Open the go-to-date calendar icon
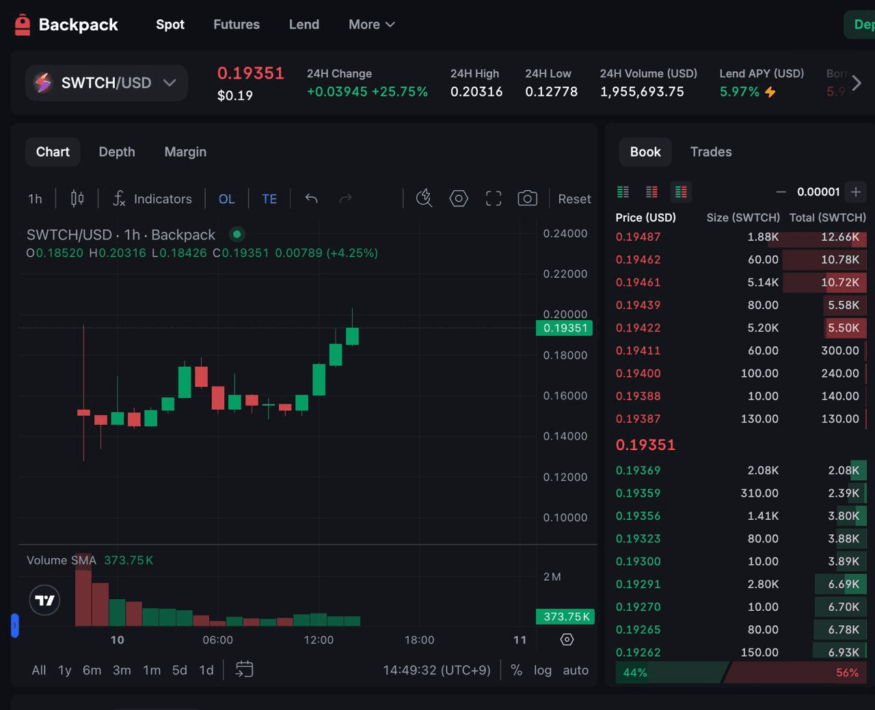This screenshot has width=875, height=710. pos(244,670)
